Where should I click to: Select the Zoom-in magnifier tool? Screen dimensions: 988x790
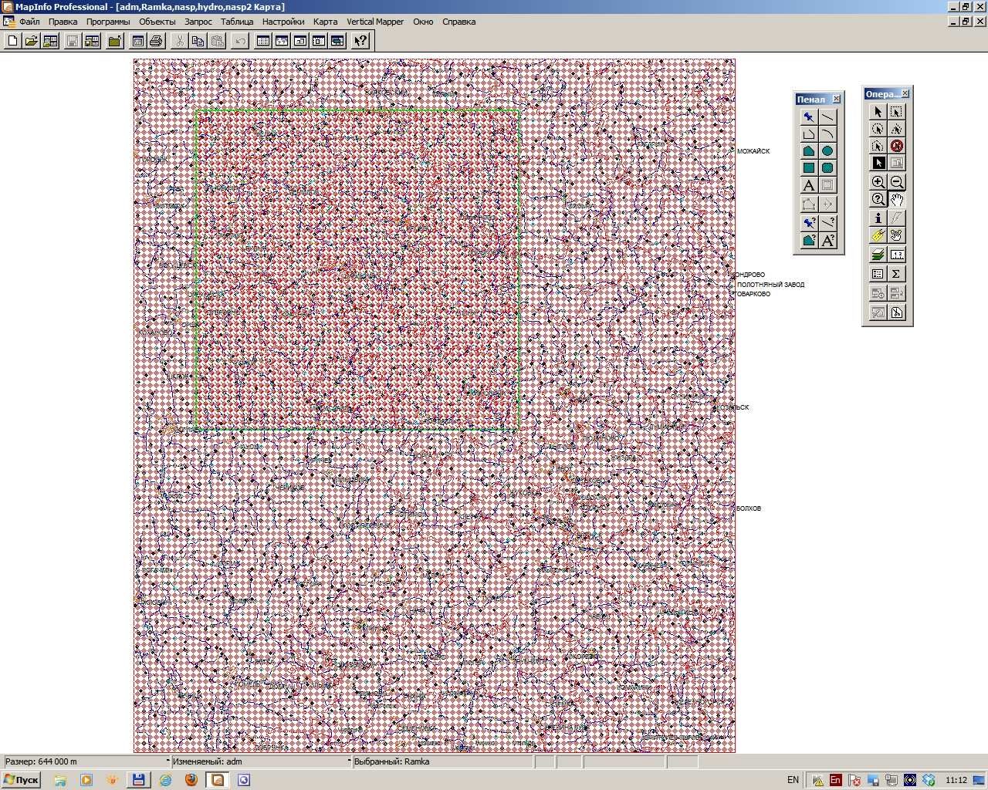click(878, 182)
